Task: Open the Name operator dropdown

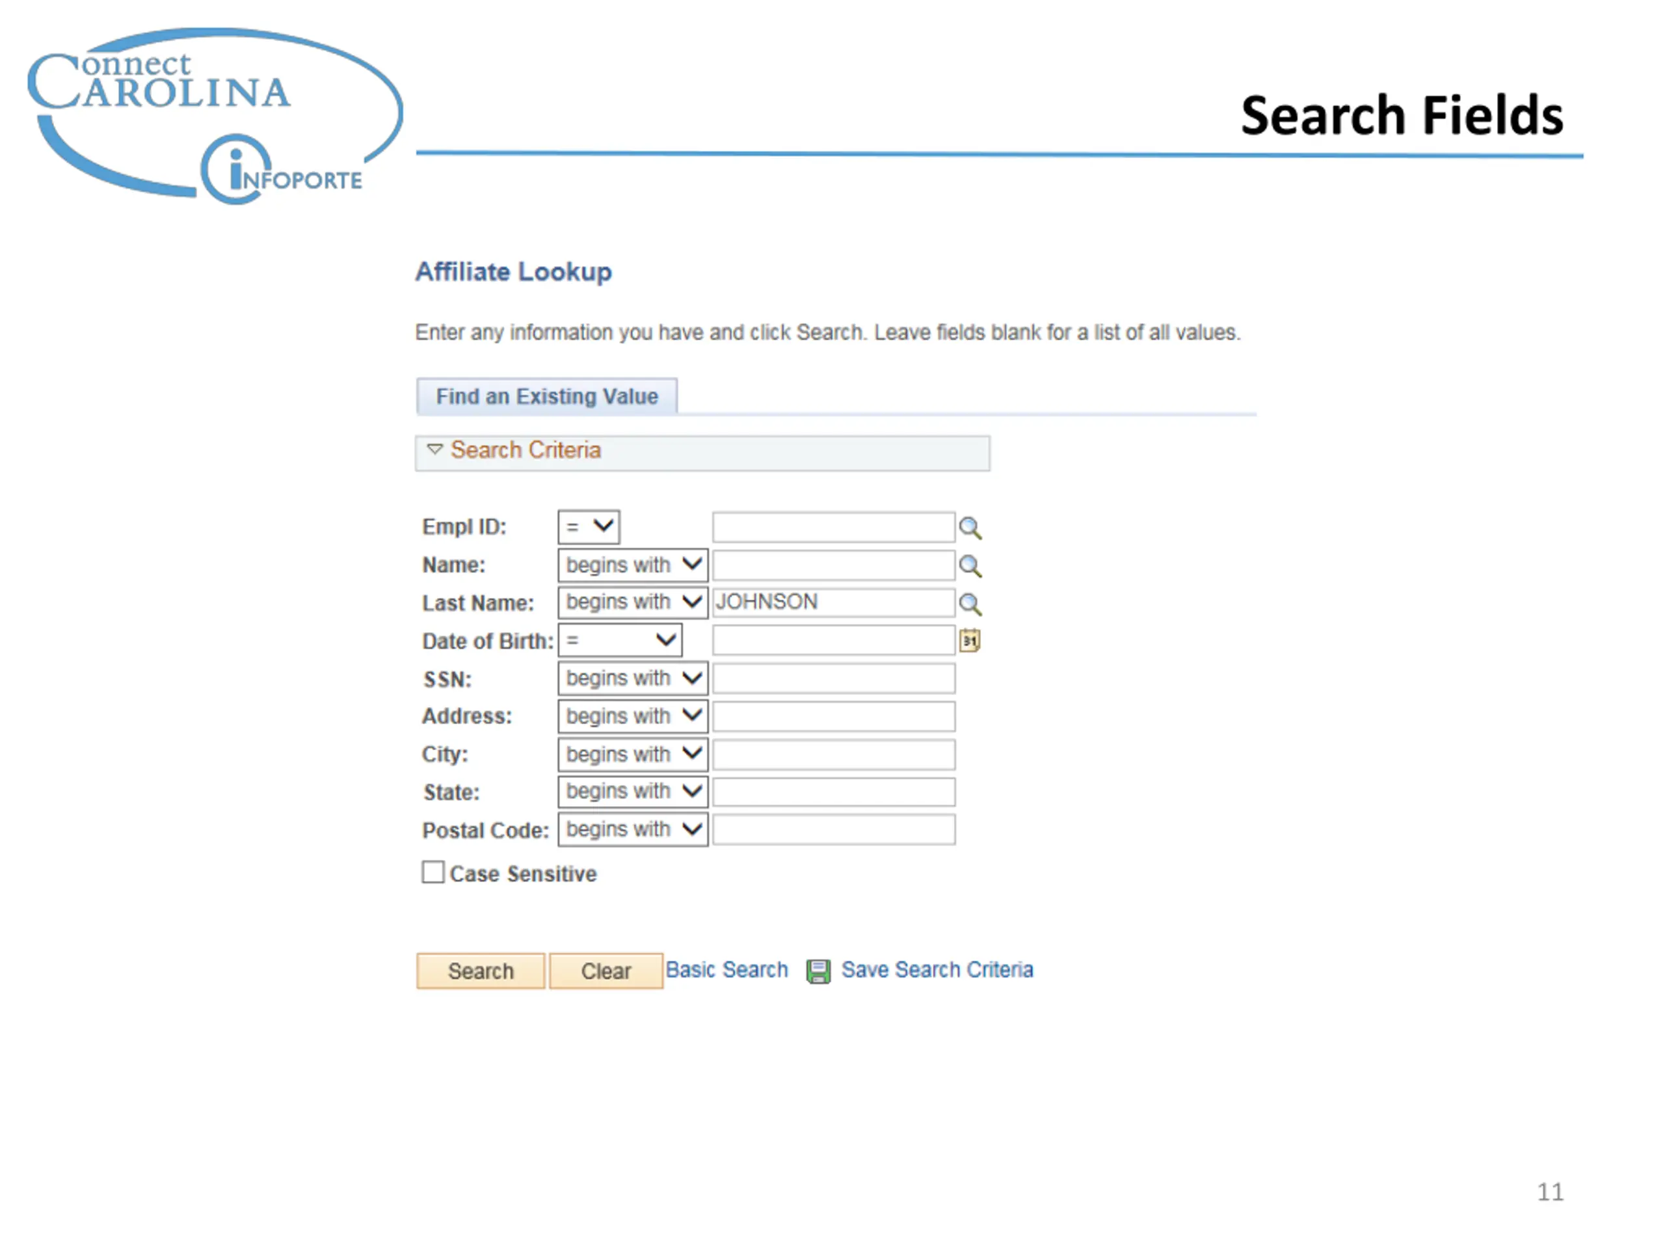Action: coord(632,565)
